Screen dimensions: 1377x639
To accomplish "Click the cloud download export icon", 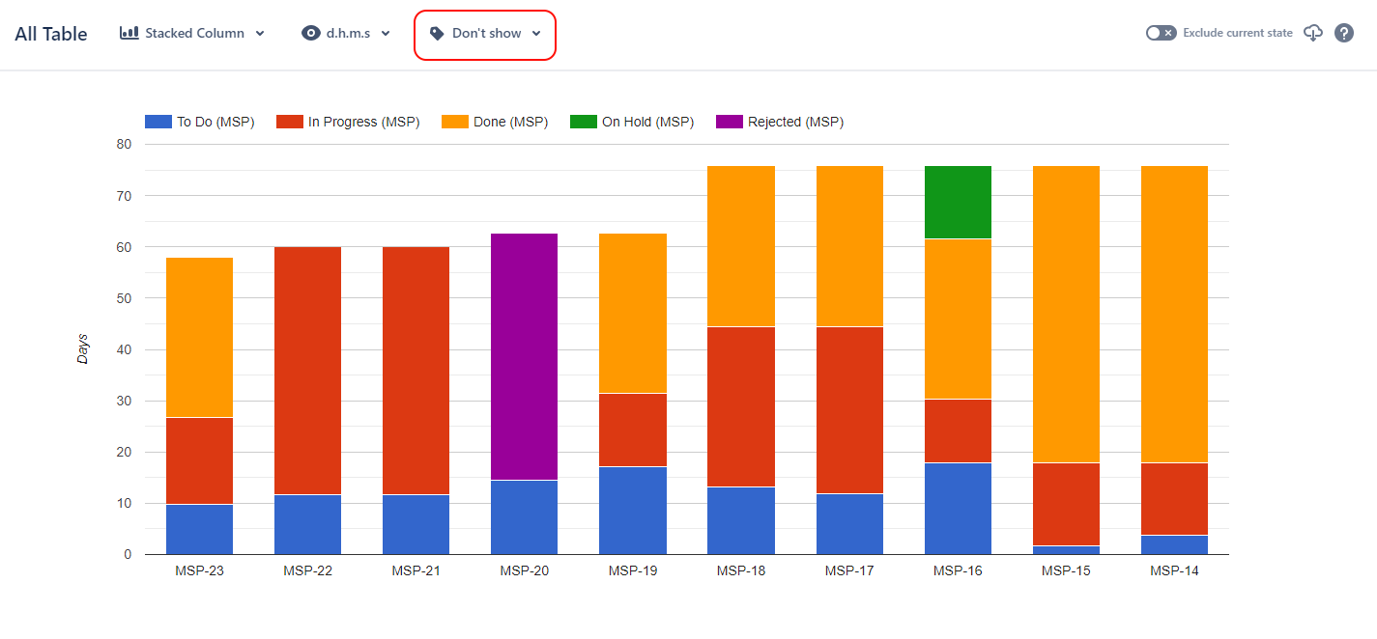I will pos(1312,32).
